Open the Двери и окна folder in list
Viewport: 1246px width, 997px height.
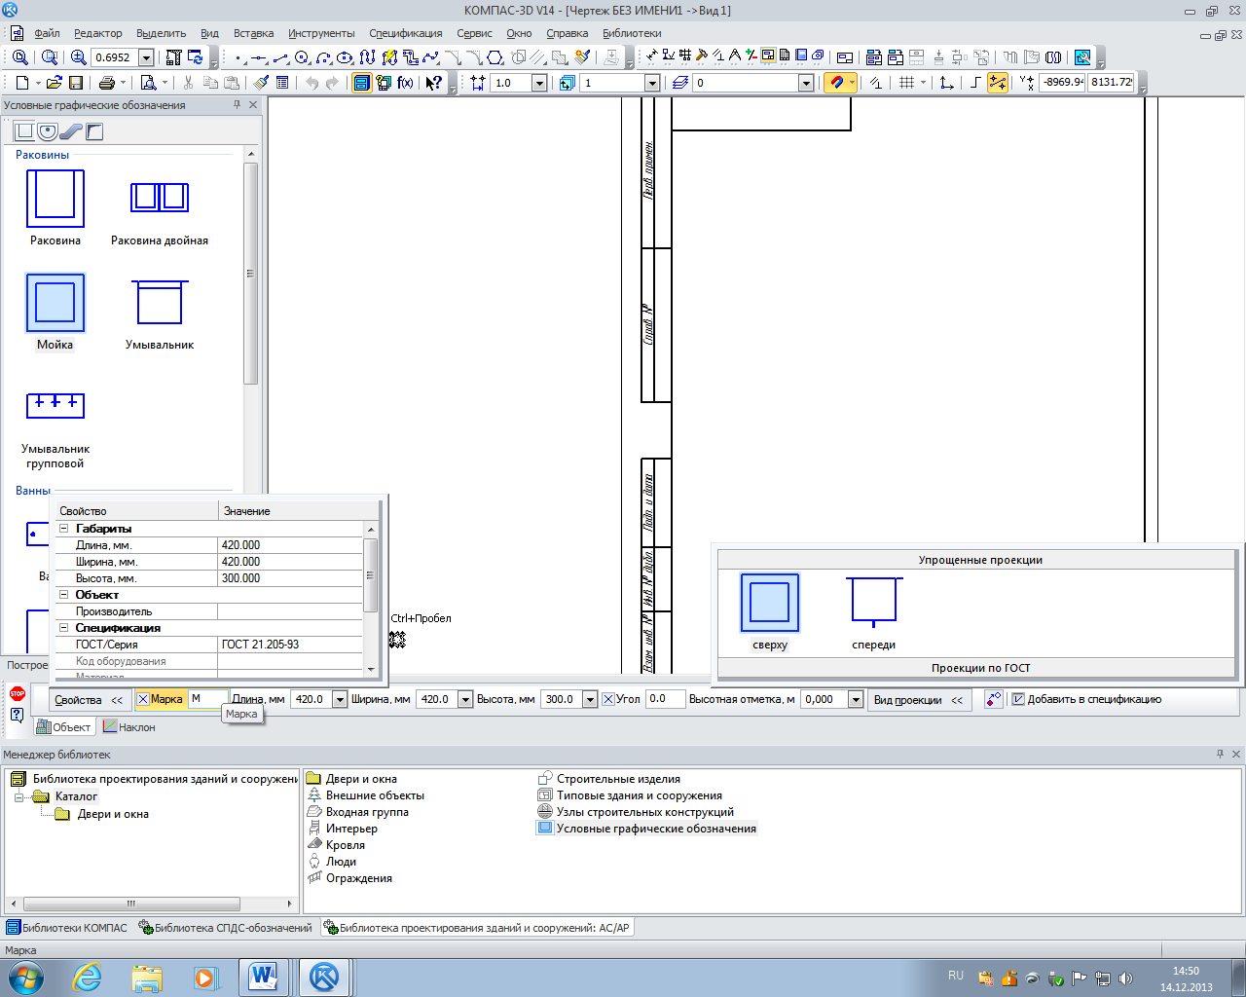pyautogui.click(x=352, y=779)
